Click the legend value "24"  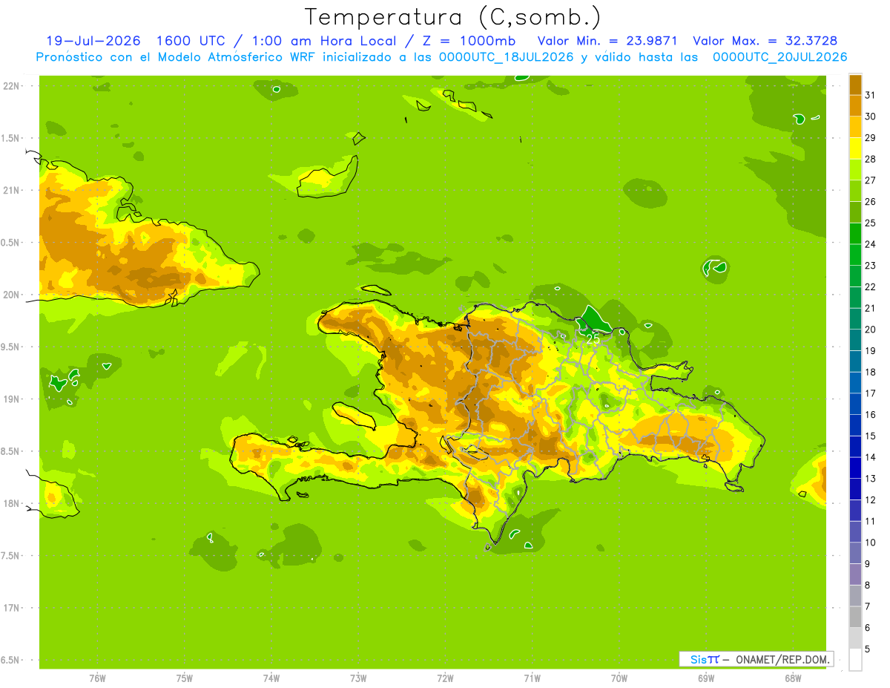[871, 244]
